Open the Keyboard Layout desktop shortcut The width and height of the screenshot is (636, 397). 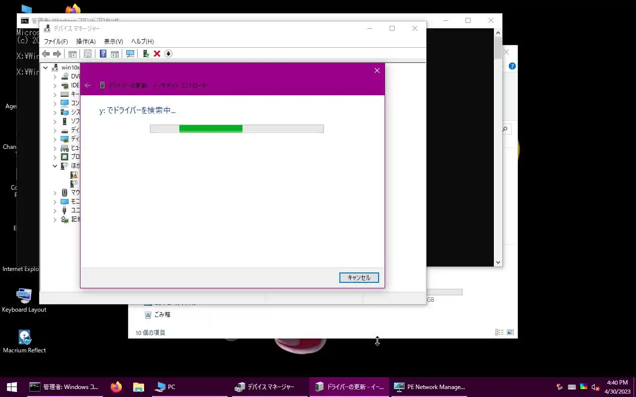[x=24, y=301]
